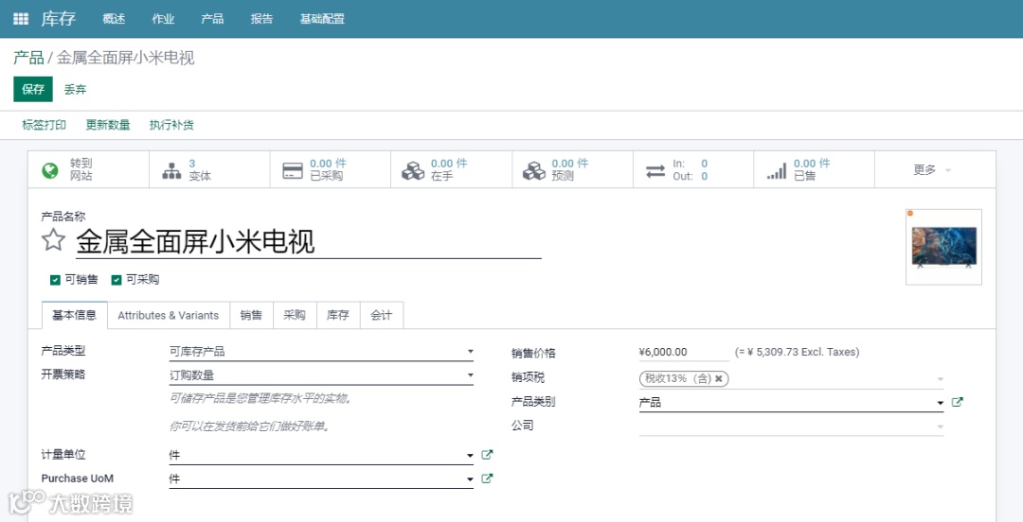Open the 开票策略 dropdown
Screen dimensions: 1023x522
click(321, 375)
